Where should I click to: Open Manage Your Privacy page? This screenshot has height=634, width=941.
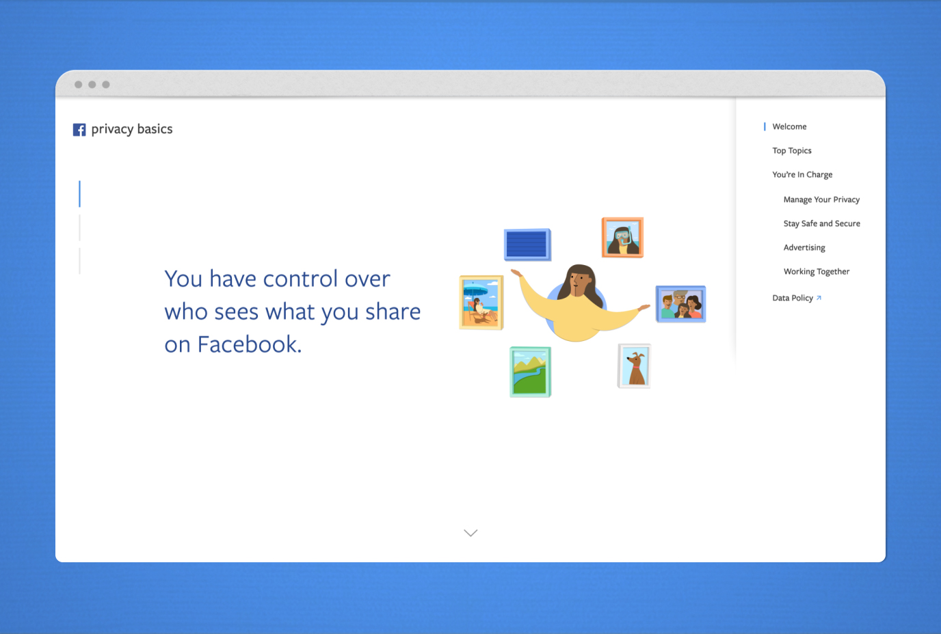pyautogui.click(x=821, y=199)
